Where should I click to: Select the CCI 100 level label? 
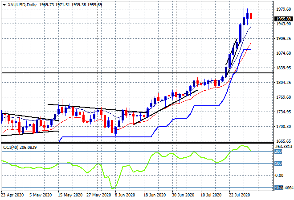point(278,163)
